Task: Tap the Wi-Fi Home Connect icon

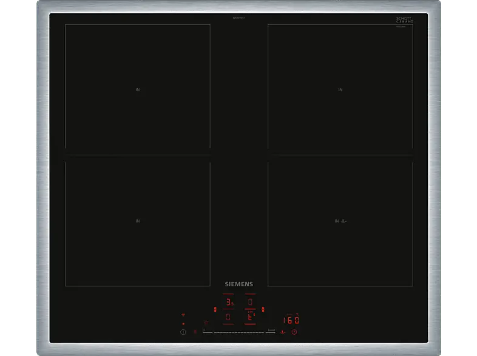Action: pos(183,315)
